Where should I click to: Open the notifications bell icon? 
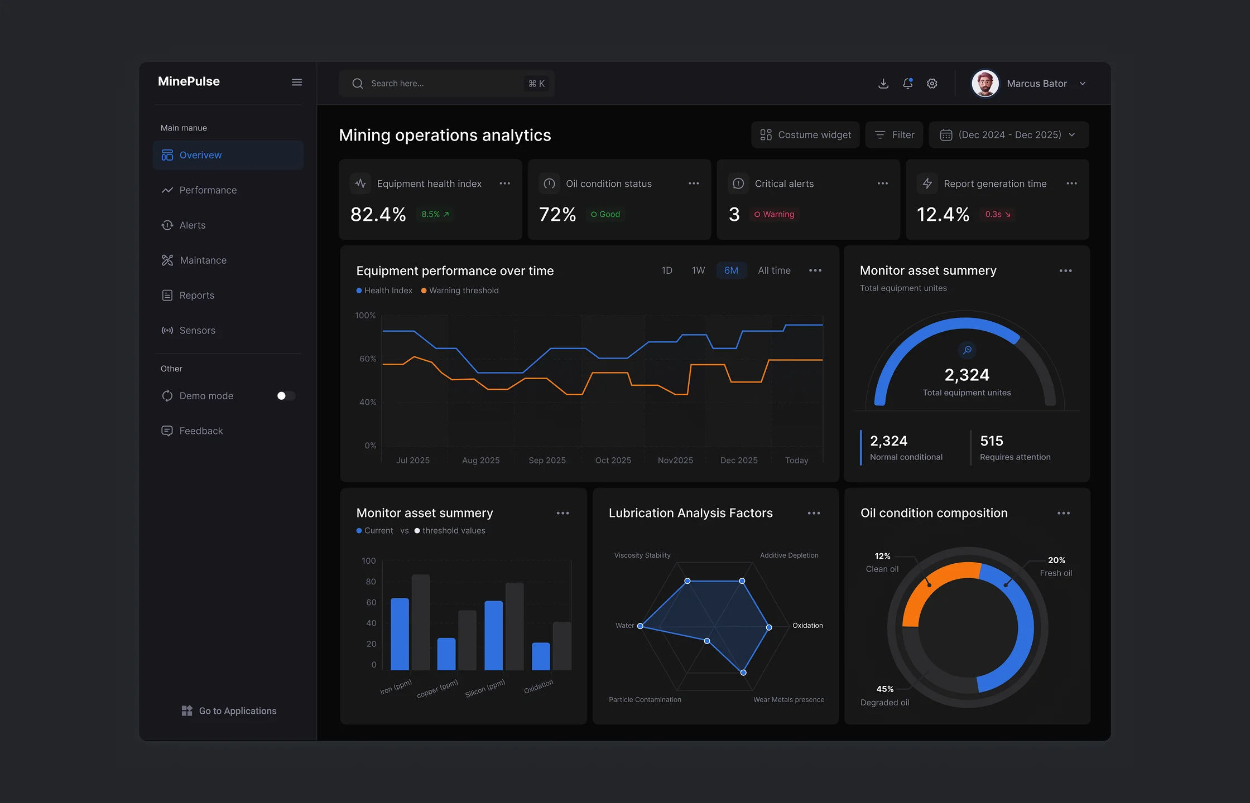[x=908, y=84]
